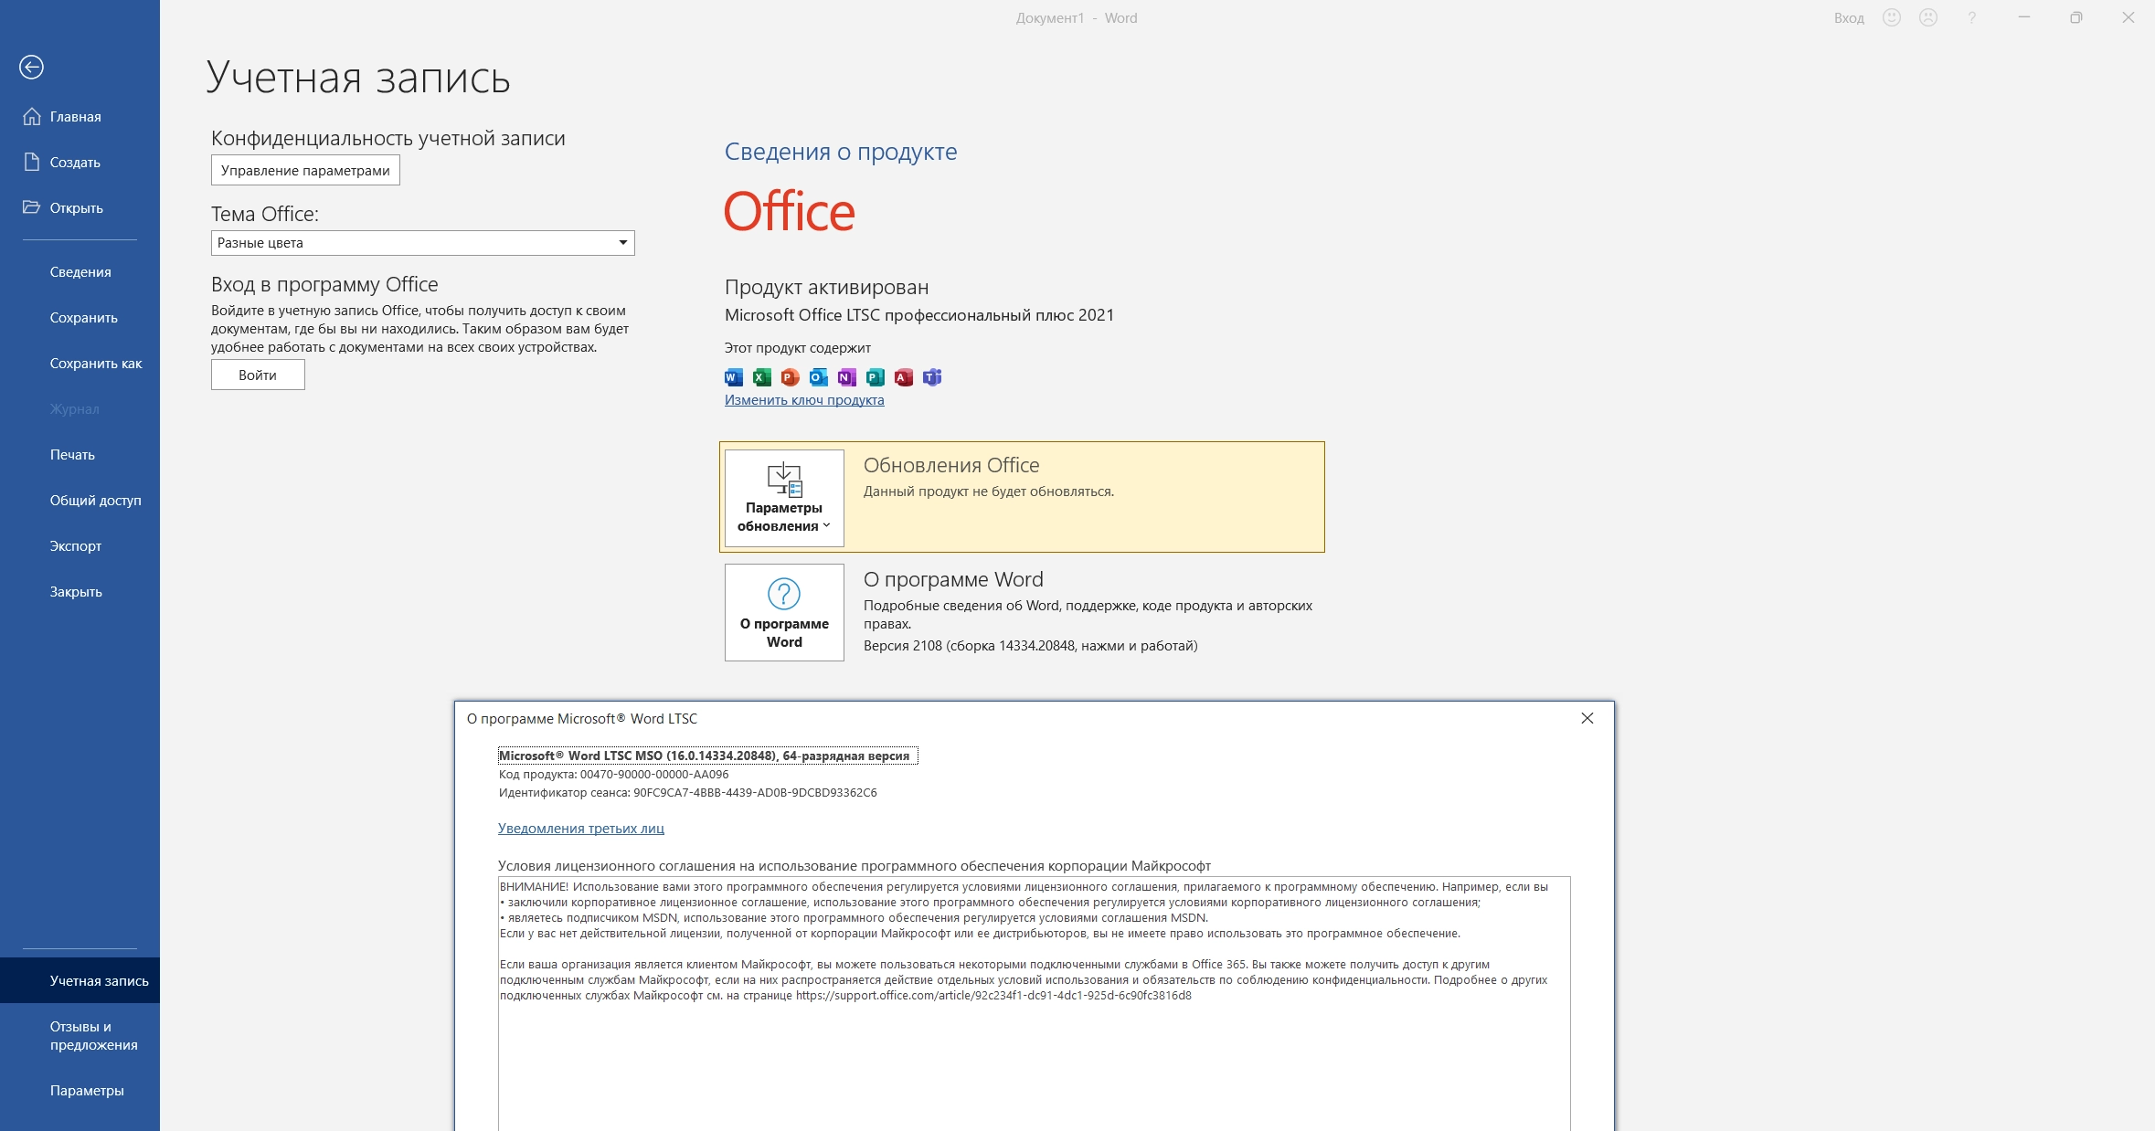
Task: Select the Word LTSC MSO version line
Action: click(707, 756)
